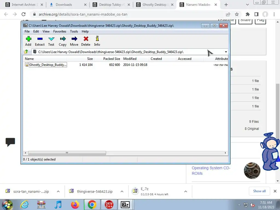Open the Edit menu in 7-Zip
Screen dimensions: 280x210
36,31
